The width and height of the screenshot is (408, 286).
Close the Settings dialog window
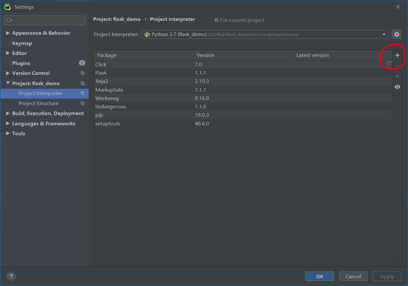tap(398, 7)
